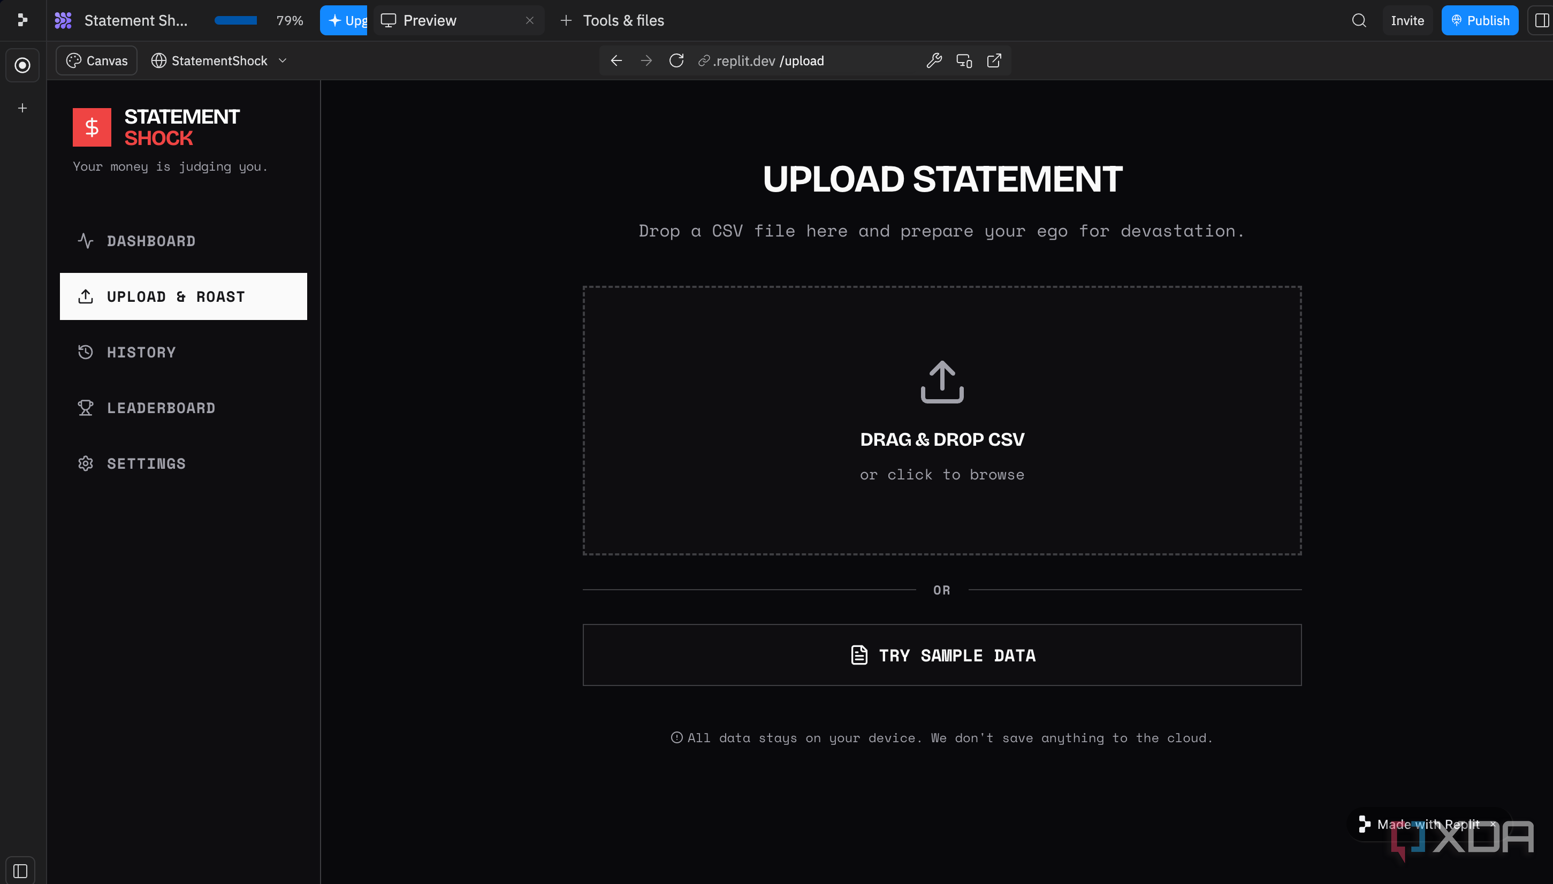Click the Replit logo icon at top left
Screen dimensions: 1553x884
coord(22,20)
